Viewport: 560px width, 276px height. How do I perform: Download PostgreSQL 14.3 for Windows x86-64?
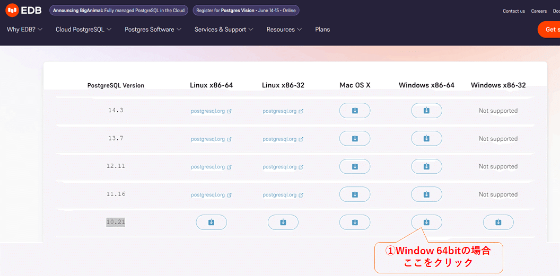click(426, 111)
